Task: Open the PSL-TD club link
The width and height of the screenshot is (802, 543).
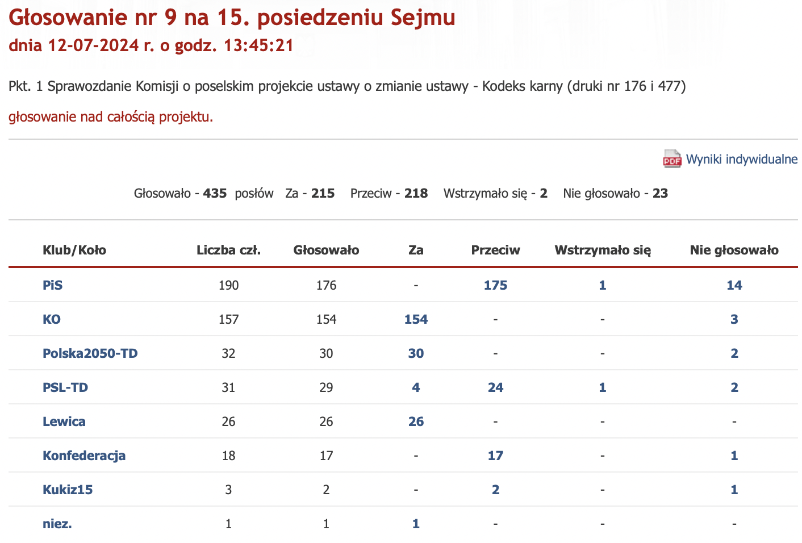Action: (65, 387)
